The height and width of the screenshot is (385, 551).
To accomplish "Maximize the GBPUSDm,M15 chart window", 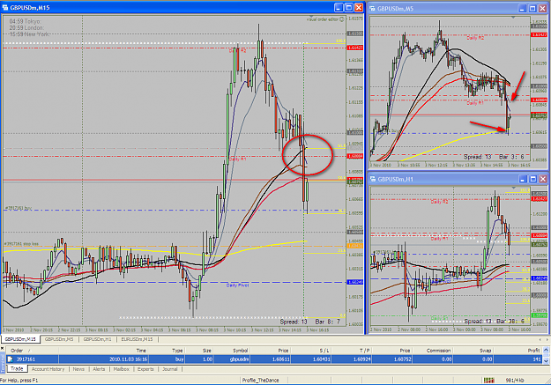I will (x=348, y=7).
